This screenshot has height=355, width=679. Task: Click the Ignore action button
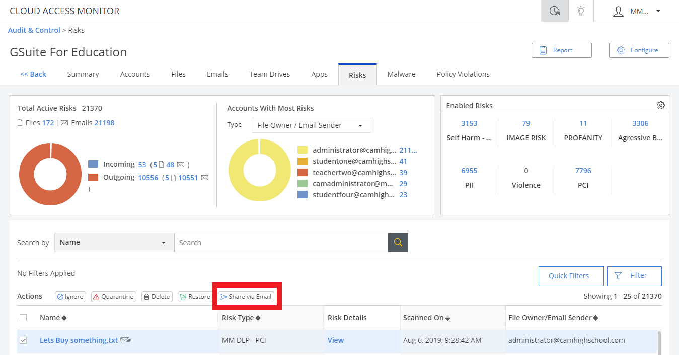pyautogui.click(x=70, y=297)
